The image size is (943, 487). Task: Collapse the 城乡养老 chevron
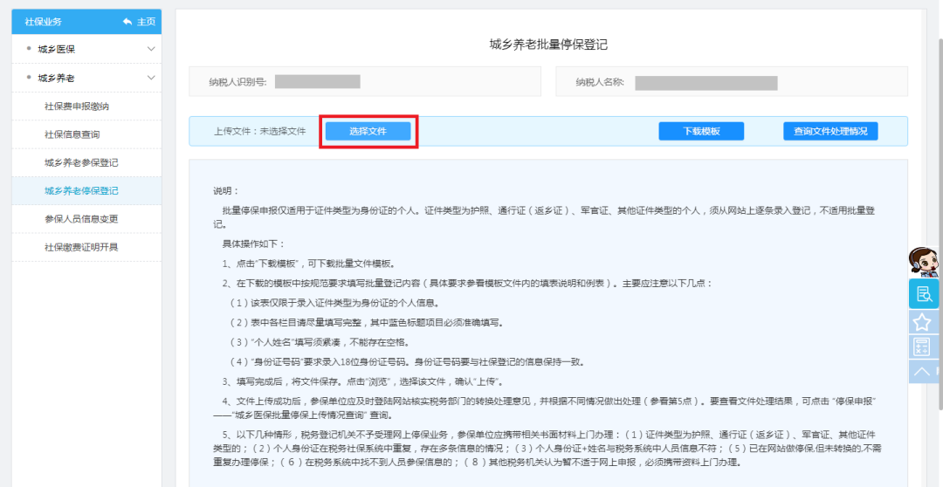pos(151,78)
